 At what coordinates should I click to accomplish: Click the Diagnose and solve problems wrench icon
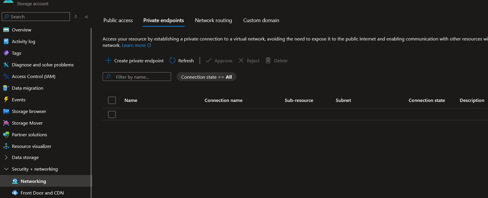[6, 65]
